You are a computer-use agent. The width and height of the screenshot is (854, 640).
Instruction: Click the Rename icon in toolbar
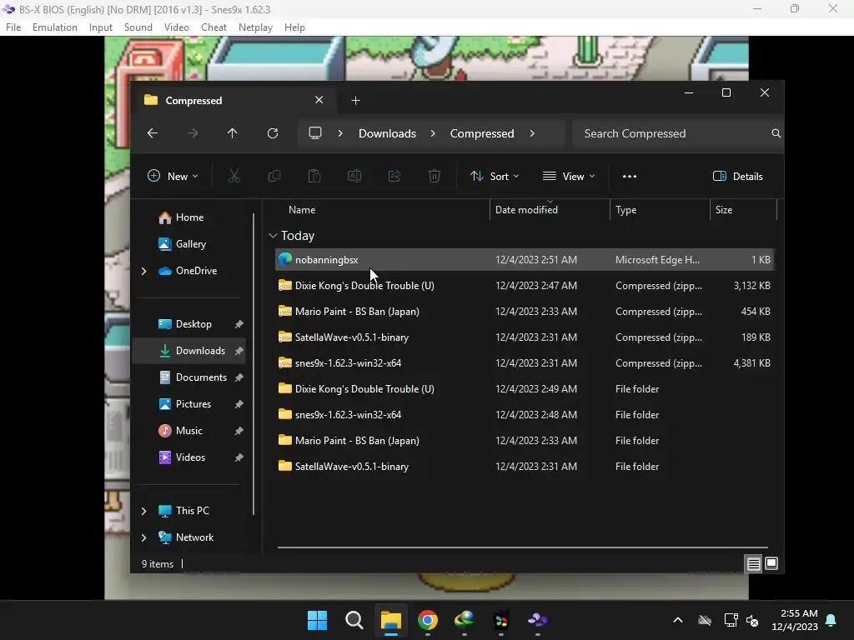[354, 176]
